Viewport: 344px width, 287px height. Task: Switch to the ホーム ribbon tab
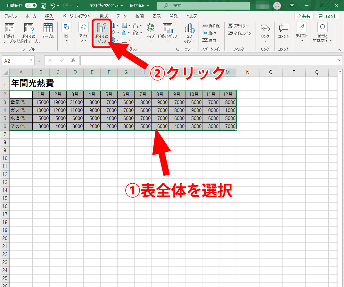tap(31, 16)
